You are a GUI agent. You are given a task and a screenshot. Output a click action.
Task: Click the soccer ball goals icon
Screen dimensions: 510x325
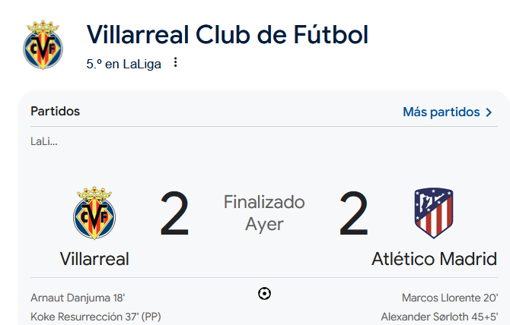coord(264,294)
